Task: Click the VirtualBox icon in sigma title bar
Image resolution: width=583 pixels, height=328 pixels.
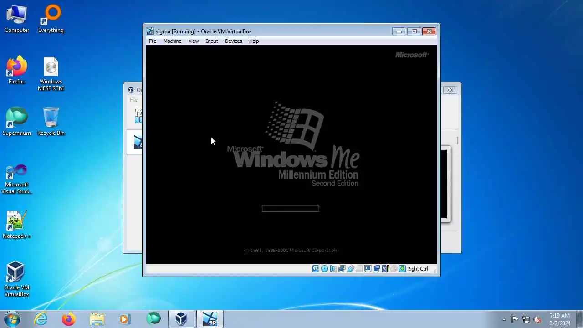Action: pos(150,31)
